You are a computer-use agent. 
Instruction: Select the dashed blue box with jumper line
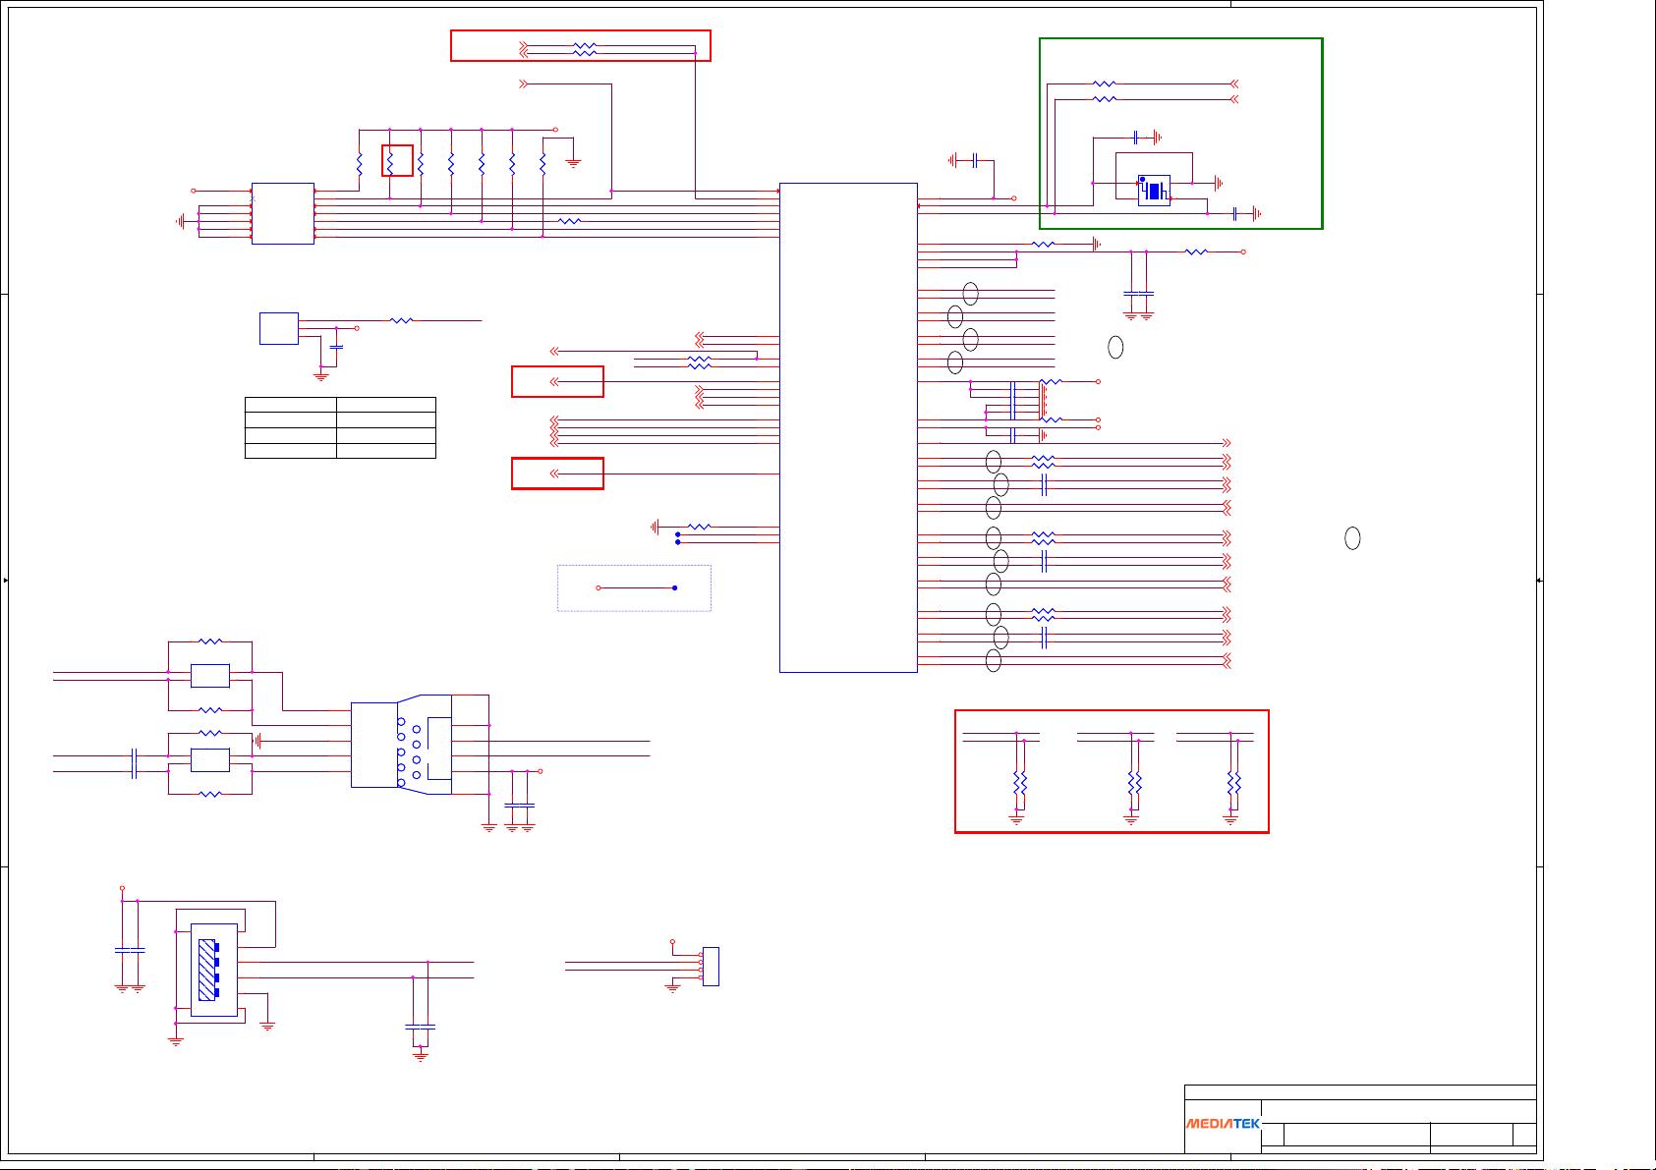tap(634, 588)
